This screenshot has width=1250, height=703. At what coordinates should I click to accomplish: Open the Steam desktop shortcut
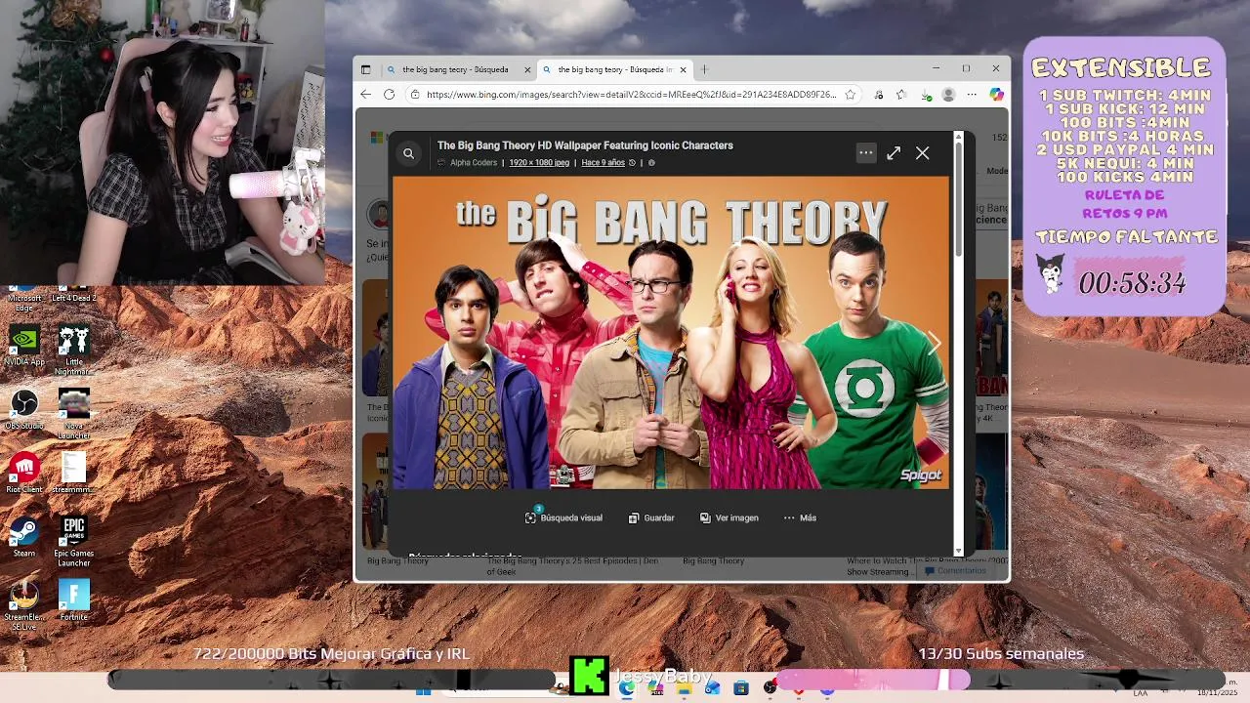tap(24, 537)
